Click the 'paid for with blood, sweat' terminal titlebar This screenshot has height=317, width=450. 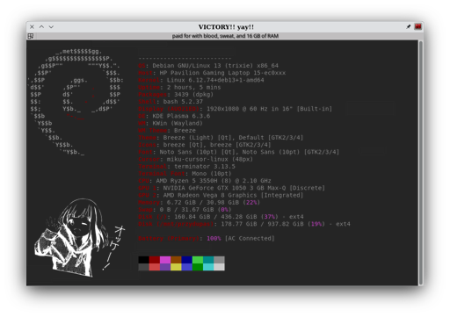[225, 36]
